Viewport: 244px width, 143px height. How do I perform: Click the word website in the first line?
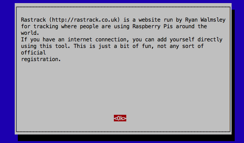point(149,20)
